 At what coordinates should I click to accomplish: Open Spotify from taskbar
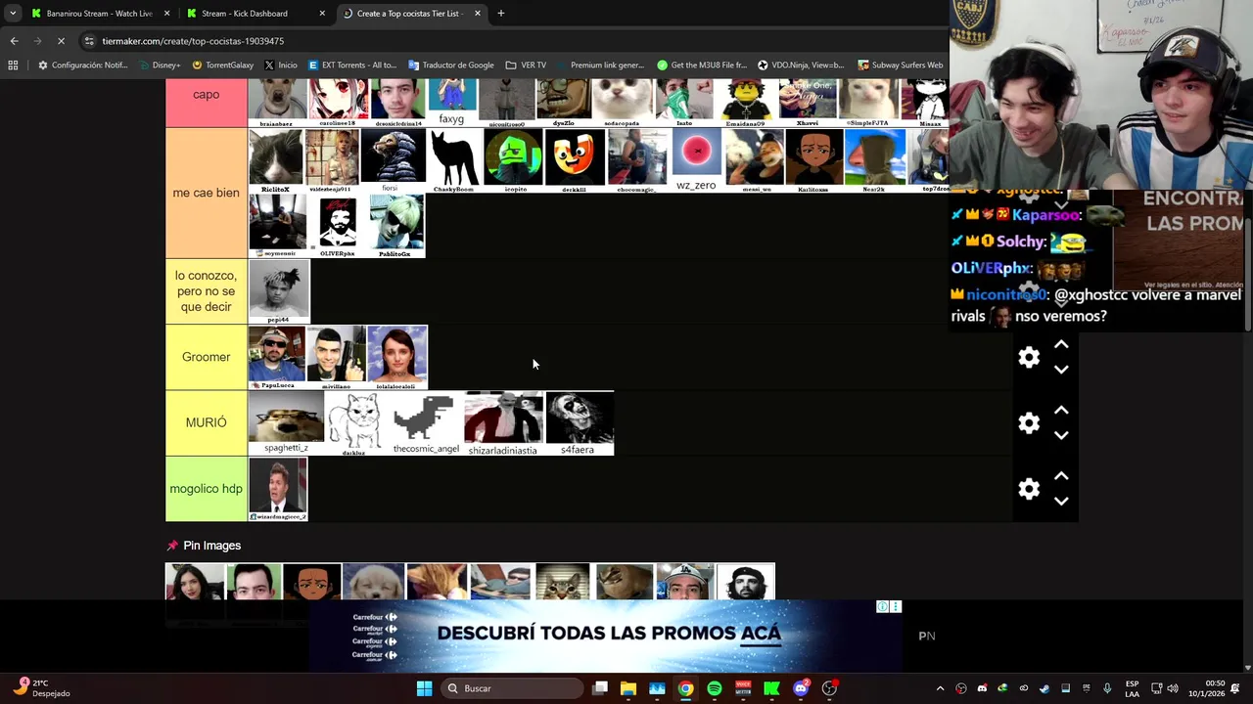[x=715, y=688]
